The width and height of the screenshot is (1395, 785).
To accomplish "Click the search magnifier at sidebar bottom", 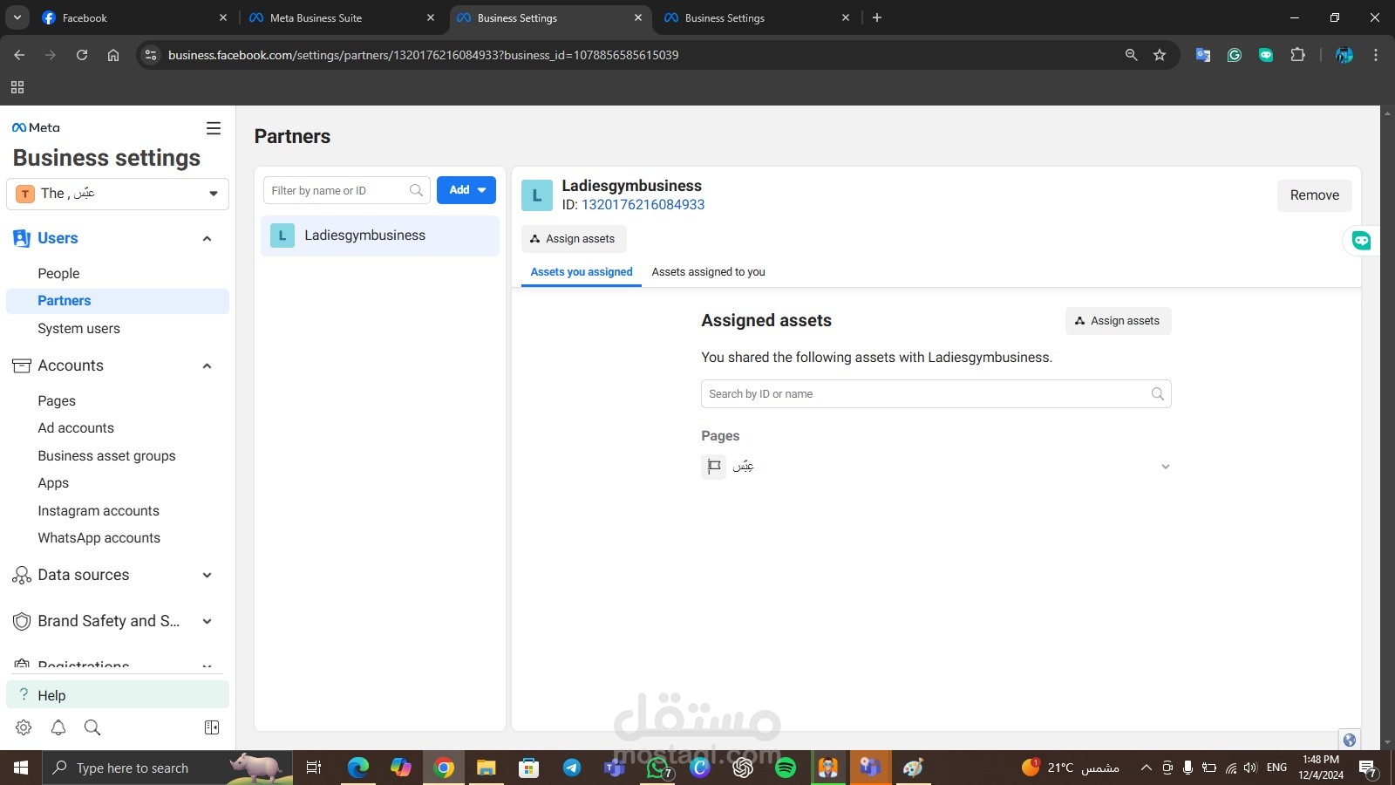I will tap(92, 727).
